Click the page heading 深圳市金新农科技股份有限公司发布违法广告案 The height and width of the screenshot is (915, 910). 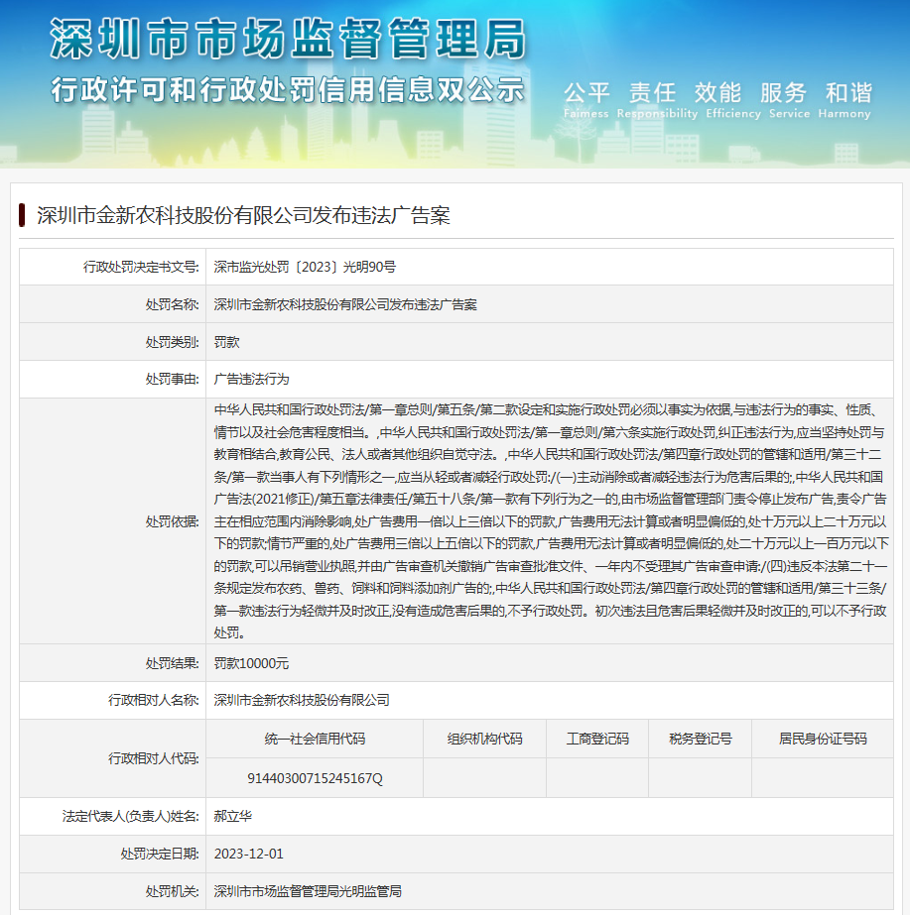pyautogui.click(x=243, y=215)
